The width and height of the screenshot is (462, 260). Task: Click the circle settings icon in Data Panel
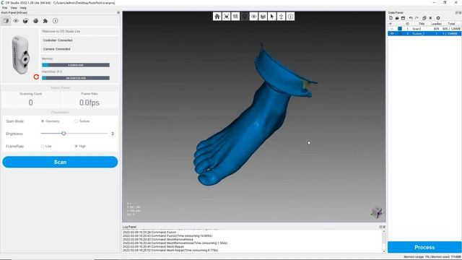[438, 18]
